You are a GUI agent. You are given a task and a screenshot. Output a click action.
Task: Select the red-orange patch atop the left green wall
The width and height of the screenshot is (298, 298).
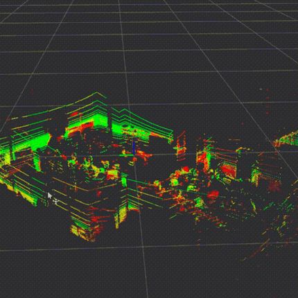point(75,114)
